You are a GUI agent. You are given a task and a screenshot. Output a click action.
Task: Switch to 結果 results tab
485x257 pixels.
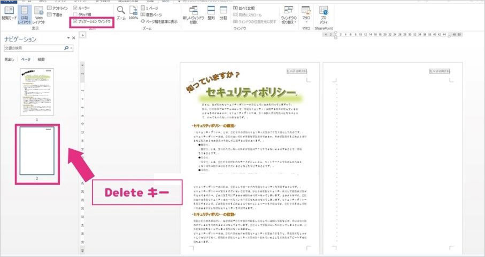coord(41,60)
